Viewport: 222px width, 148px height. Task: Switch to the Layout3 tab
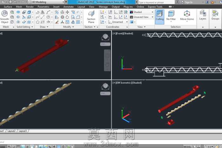[x=23, y=131]
